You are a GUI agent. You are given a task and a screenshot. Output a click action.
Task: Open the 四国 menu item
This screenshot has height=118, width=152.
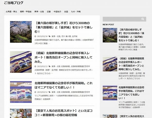(66, 12)
